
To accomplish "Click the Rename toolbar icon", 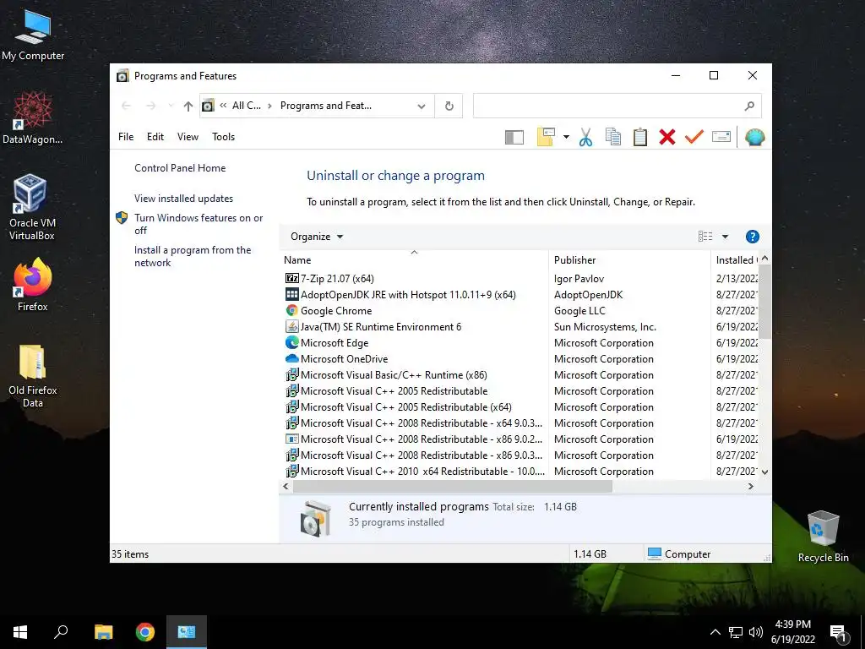I will click(x=721, y=136).
